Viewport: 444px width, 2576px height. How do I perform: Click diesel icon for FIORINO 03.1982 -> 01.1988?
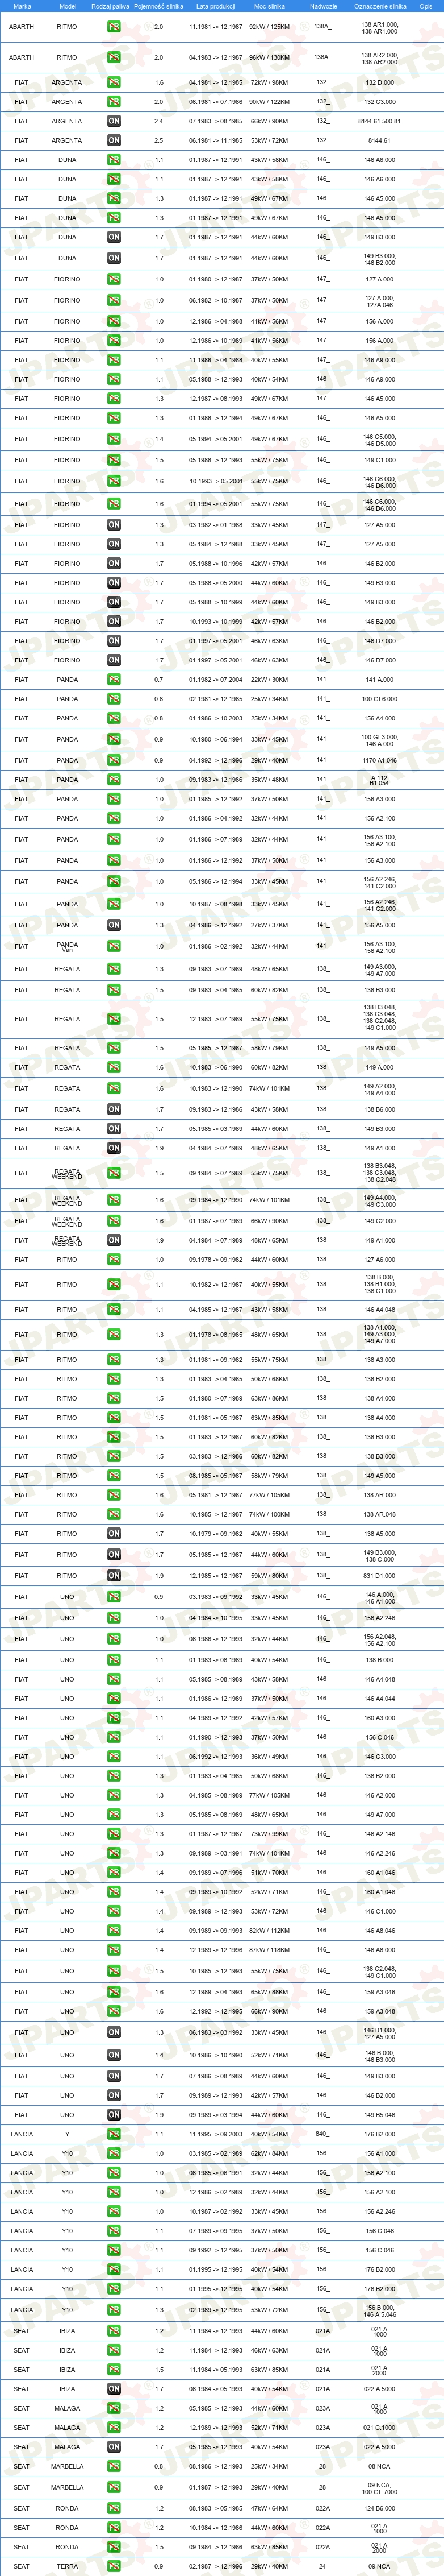pos(114,525)
